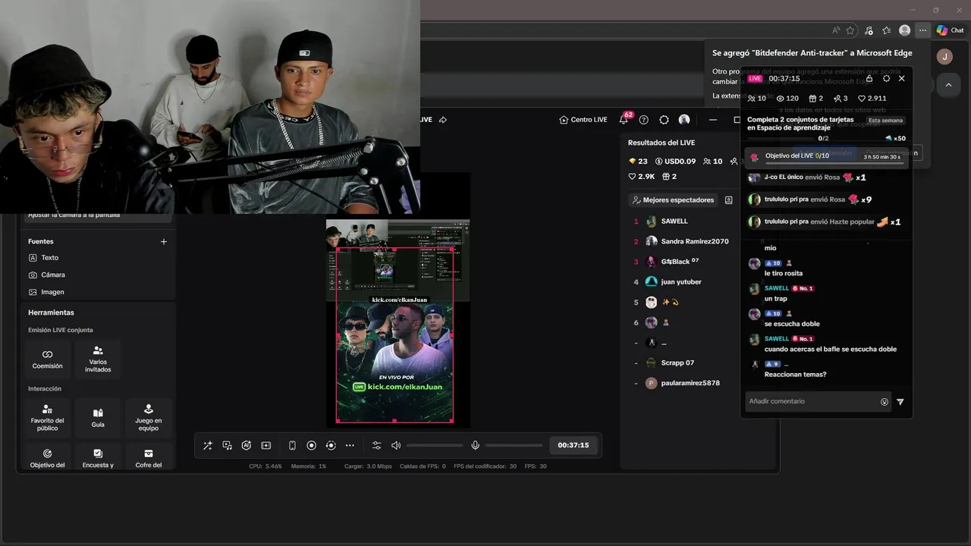Click the clip/highlight frame icon
The image size is (971, 546).
click(266, 445)
